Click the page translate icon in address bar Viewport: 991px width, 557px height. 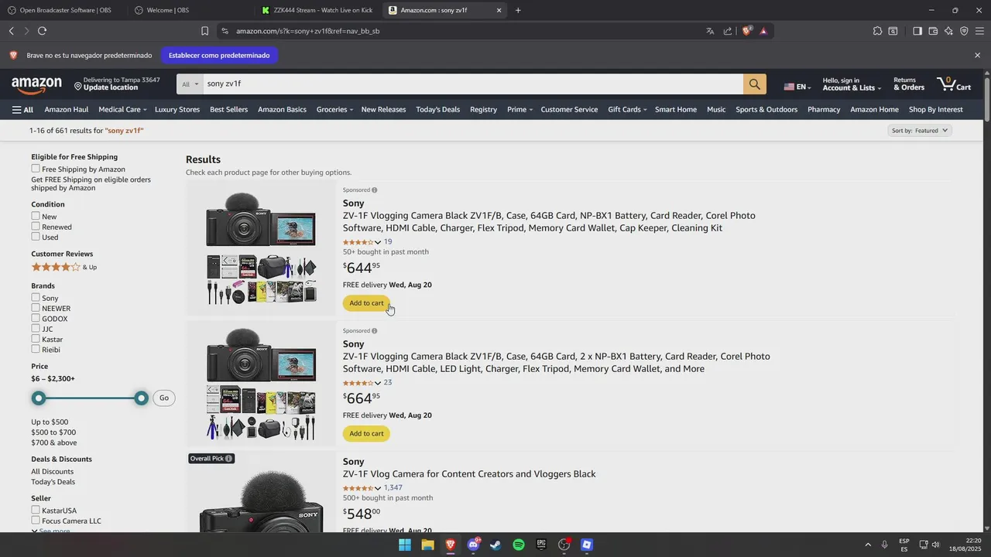(710, 31)
